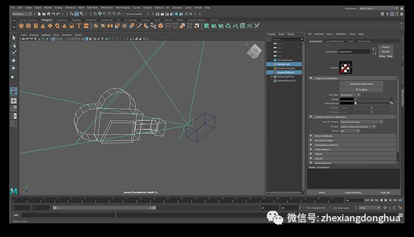
Task: Expand the Noise Attributes section
Action: [311, 136]
